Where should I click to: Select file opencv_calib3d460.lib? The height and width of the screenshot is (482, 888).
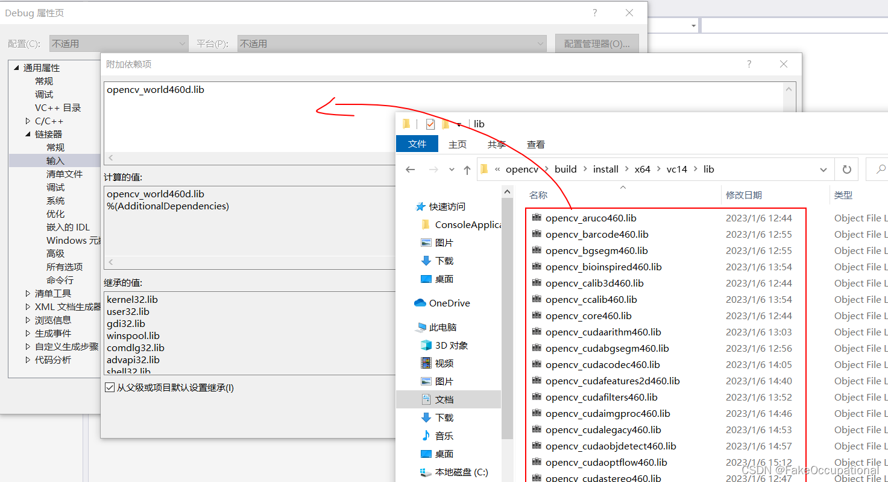tap(594, 283)
